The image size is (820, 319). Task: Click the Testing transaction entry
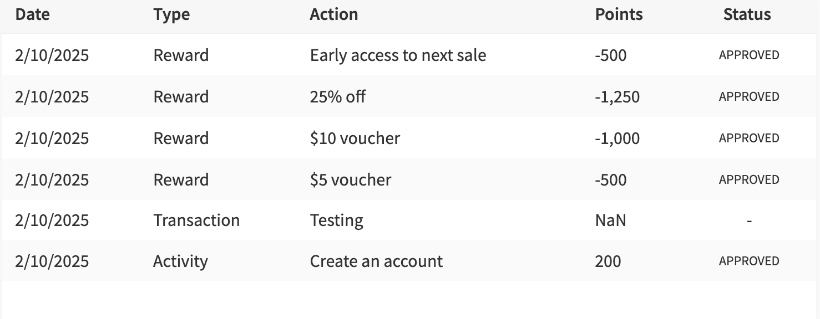(336, 220)
